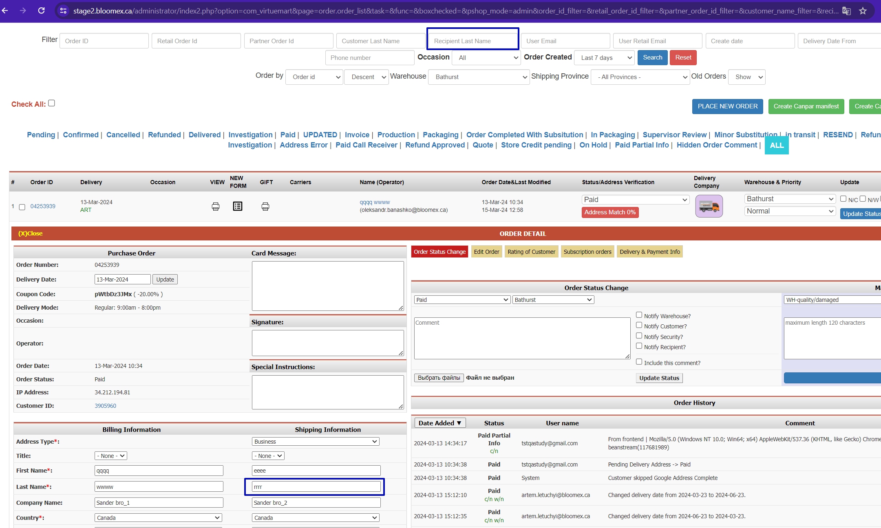Open customer ID 3905960 link

click(x=106, y=406)
